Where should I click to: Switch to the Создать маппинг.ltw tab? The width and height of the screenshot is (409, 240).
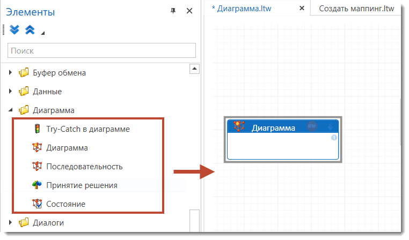[x=356, y=9]
